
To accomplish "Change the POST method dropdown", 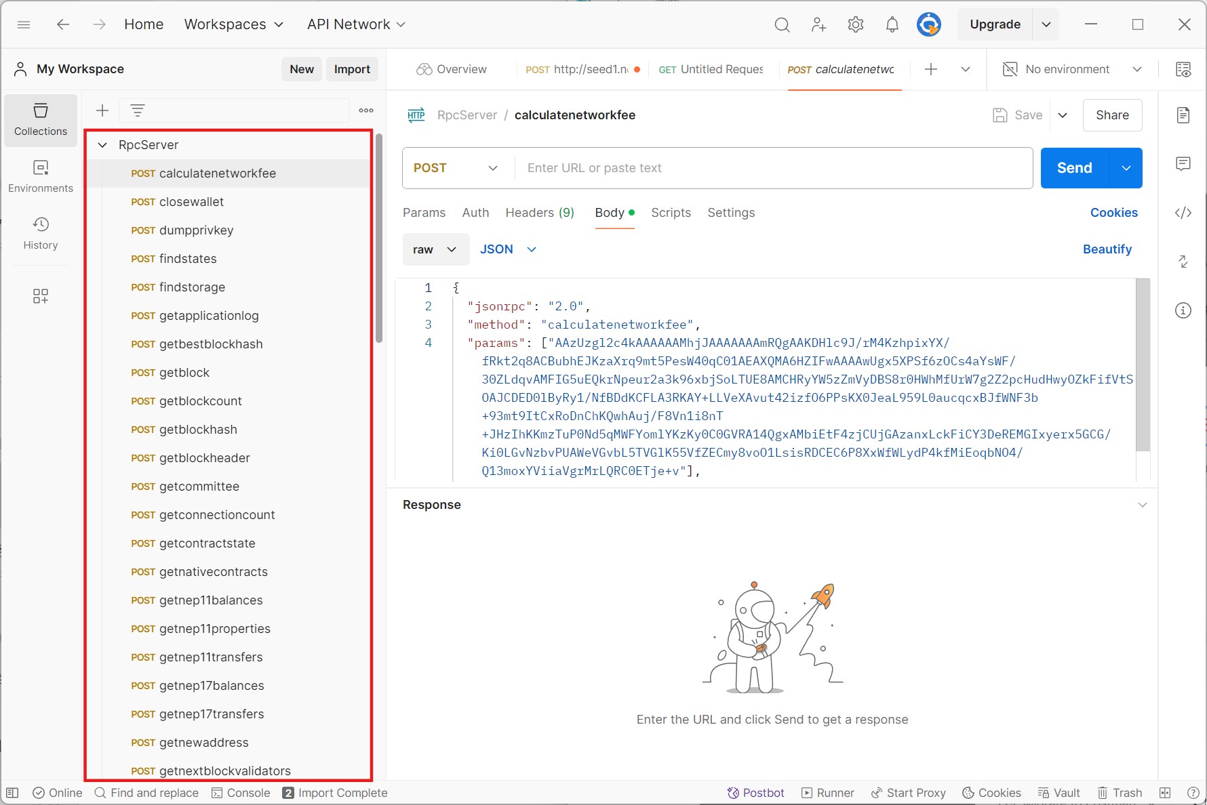I will tap(456, 168).
